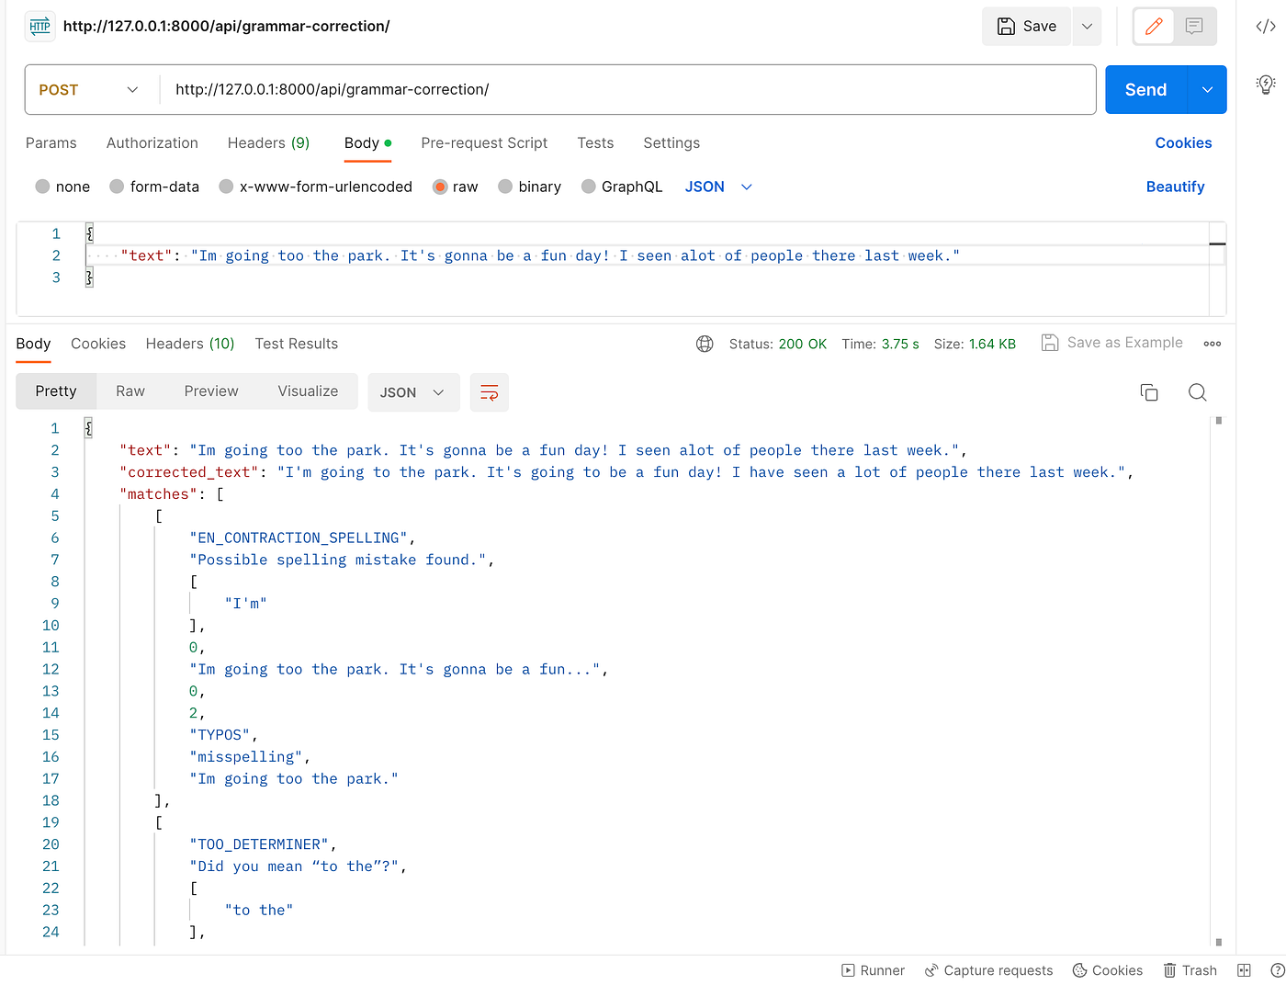This screenshot has width=1286, height=985.
Task: Open the comments icon near Save
Action: point(1194,27)
